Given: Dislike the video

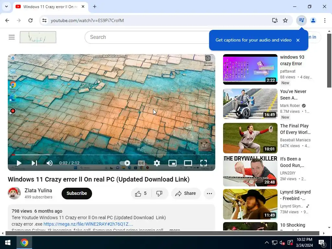Looking at the screenshot, I should (160, 193).
